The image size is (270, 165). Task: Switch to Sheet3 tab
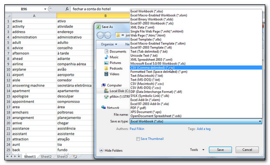[x=62, y=156]
